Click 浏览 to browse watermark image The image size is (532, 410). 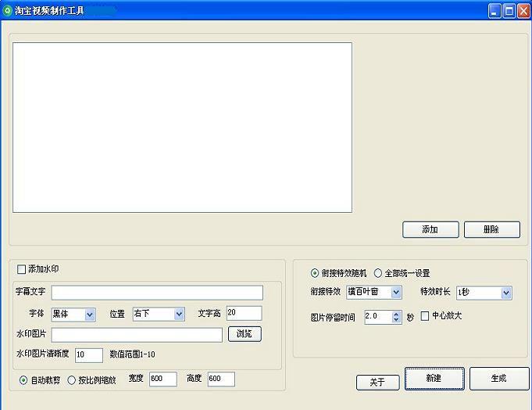(245, 334)
